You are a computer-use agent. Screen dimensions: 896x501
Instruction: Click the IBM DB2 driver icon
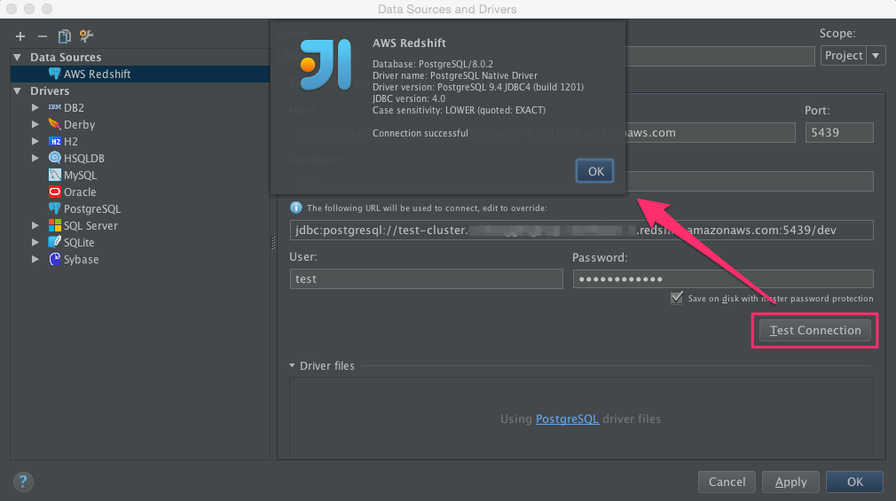point(55,107)
